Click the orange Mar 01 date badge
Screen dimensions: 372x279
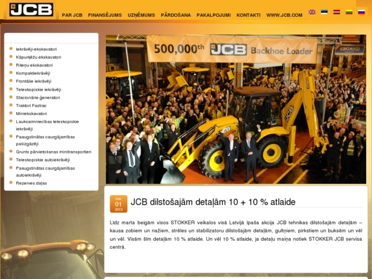click(x=119, y=204)
